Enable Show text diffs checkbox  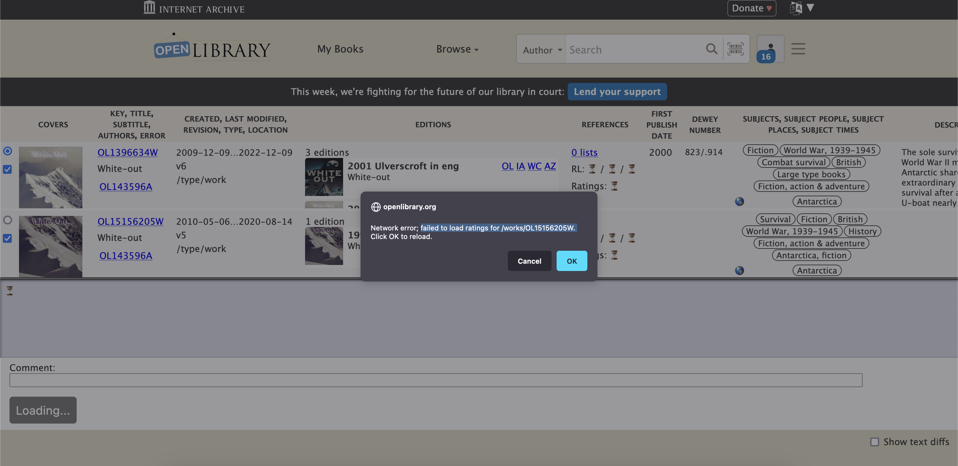click(874, 442)
